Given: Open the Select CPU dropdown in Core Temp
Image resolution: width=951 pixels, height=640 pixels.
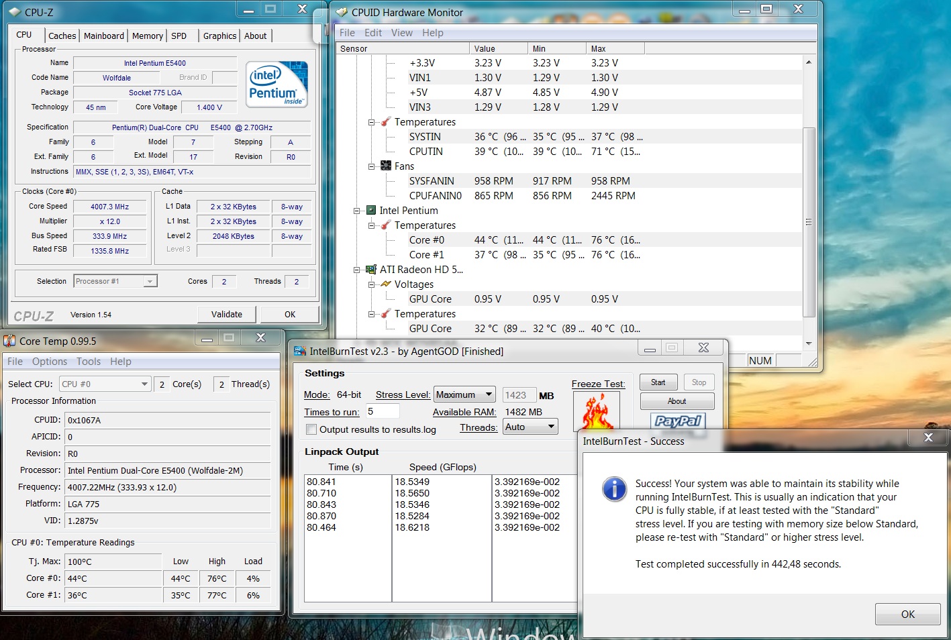Looking at the screenshot, I should coord(105,384).
